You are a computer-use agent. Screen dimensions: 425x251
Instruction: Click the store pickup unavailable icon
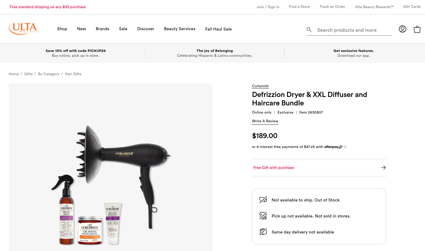click(263, 216)
